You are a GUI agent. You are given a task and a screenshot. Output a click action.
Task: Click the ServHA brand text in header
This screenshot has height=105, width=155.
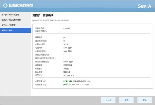(145, 6)
